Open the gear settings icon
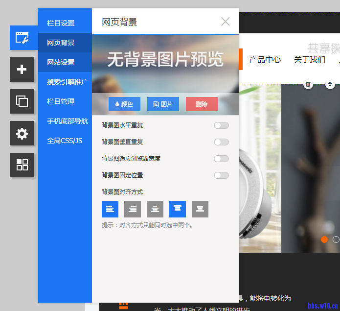The width and height of the screenshot is (340, 311). point(22,133)
